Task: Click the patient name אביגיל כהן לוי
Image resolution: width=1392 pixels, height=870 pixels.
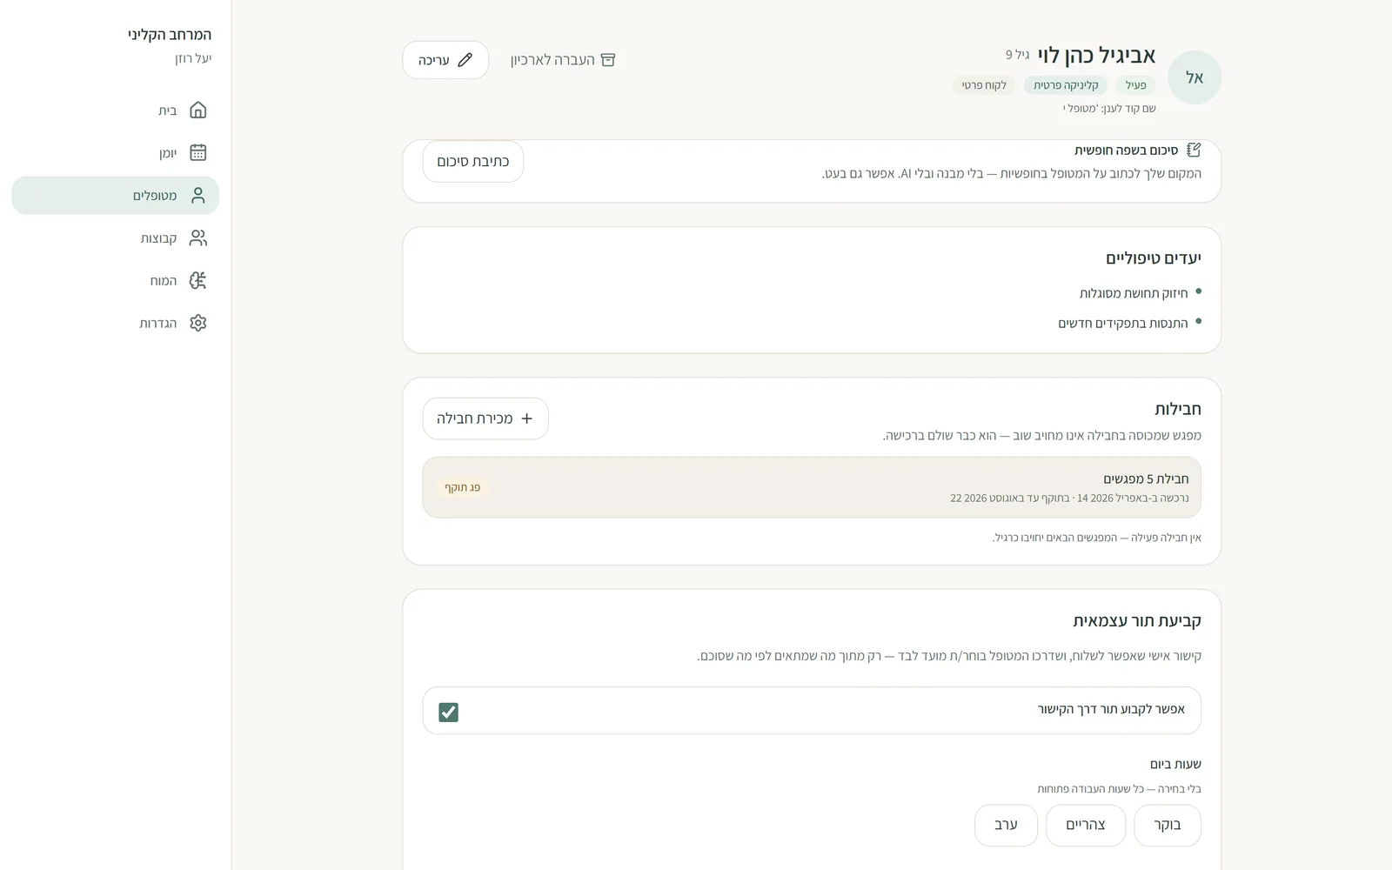Action: click(x=1096, y=56)
